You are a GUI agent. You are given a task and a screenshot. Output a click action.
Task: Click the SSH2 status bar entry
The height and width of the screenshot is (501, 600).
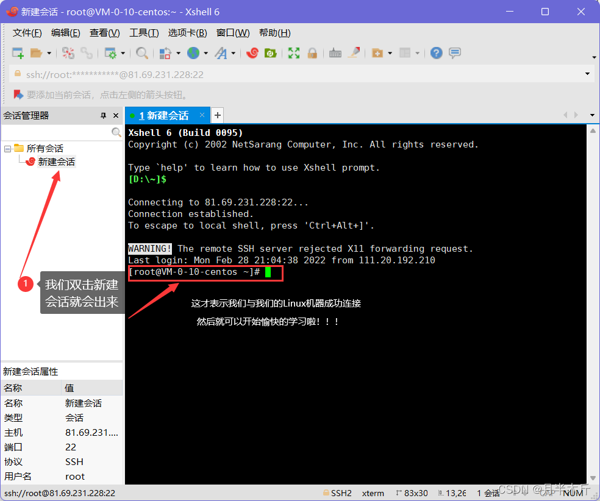pyautogui.click(x=338, y=493)
